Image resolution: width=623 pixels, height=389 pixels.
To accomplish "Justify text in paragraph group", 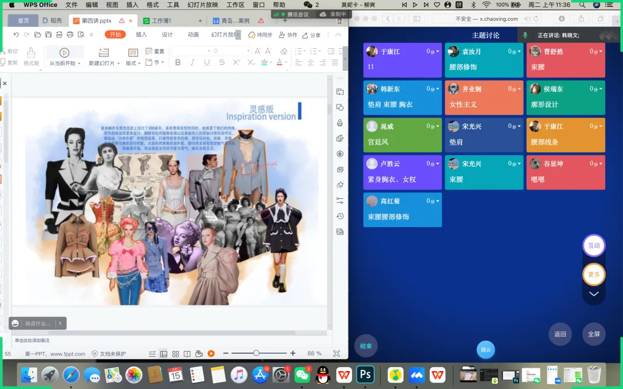I will (335, 62).
